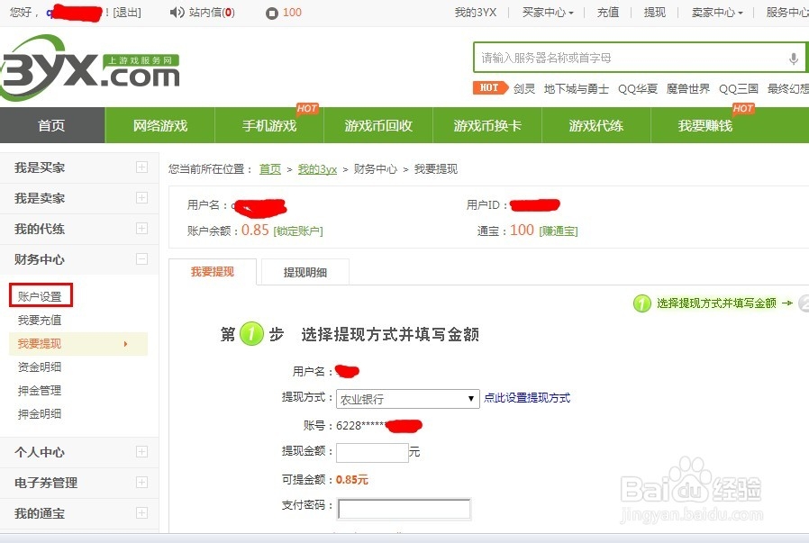This screenshot has height=543, width=809.
Task: Click the HOT badge above 手机游戏
Action: pos(307,107)
